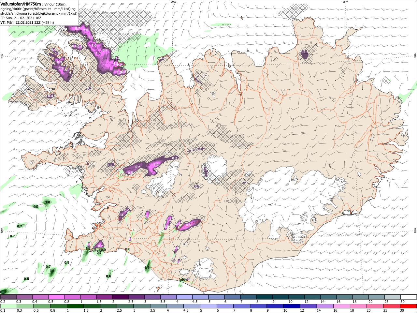Select the 1.5 swatch in the upper snow legend
This screenshot has width=417, height=313.
104,297
